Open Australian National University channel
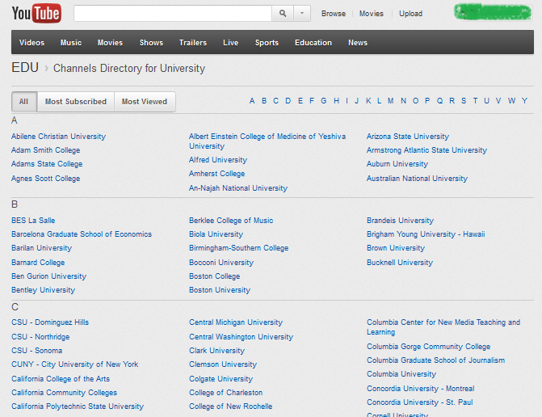 coord(418,179)
